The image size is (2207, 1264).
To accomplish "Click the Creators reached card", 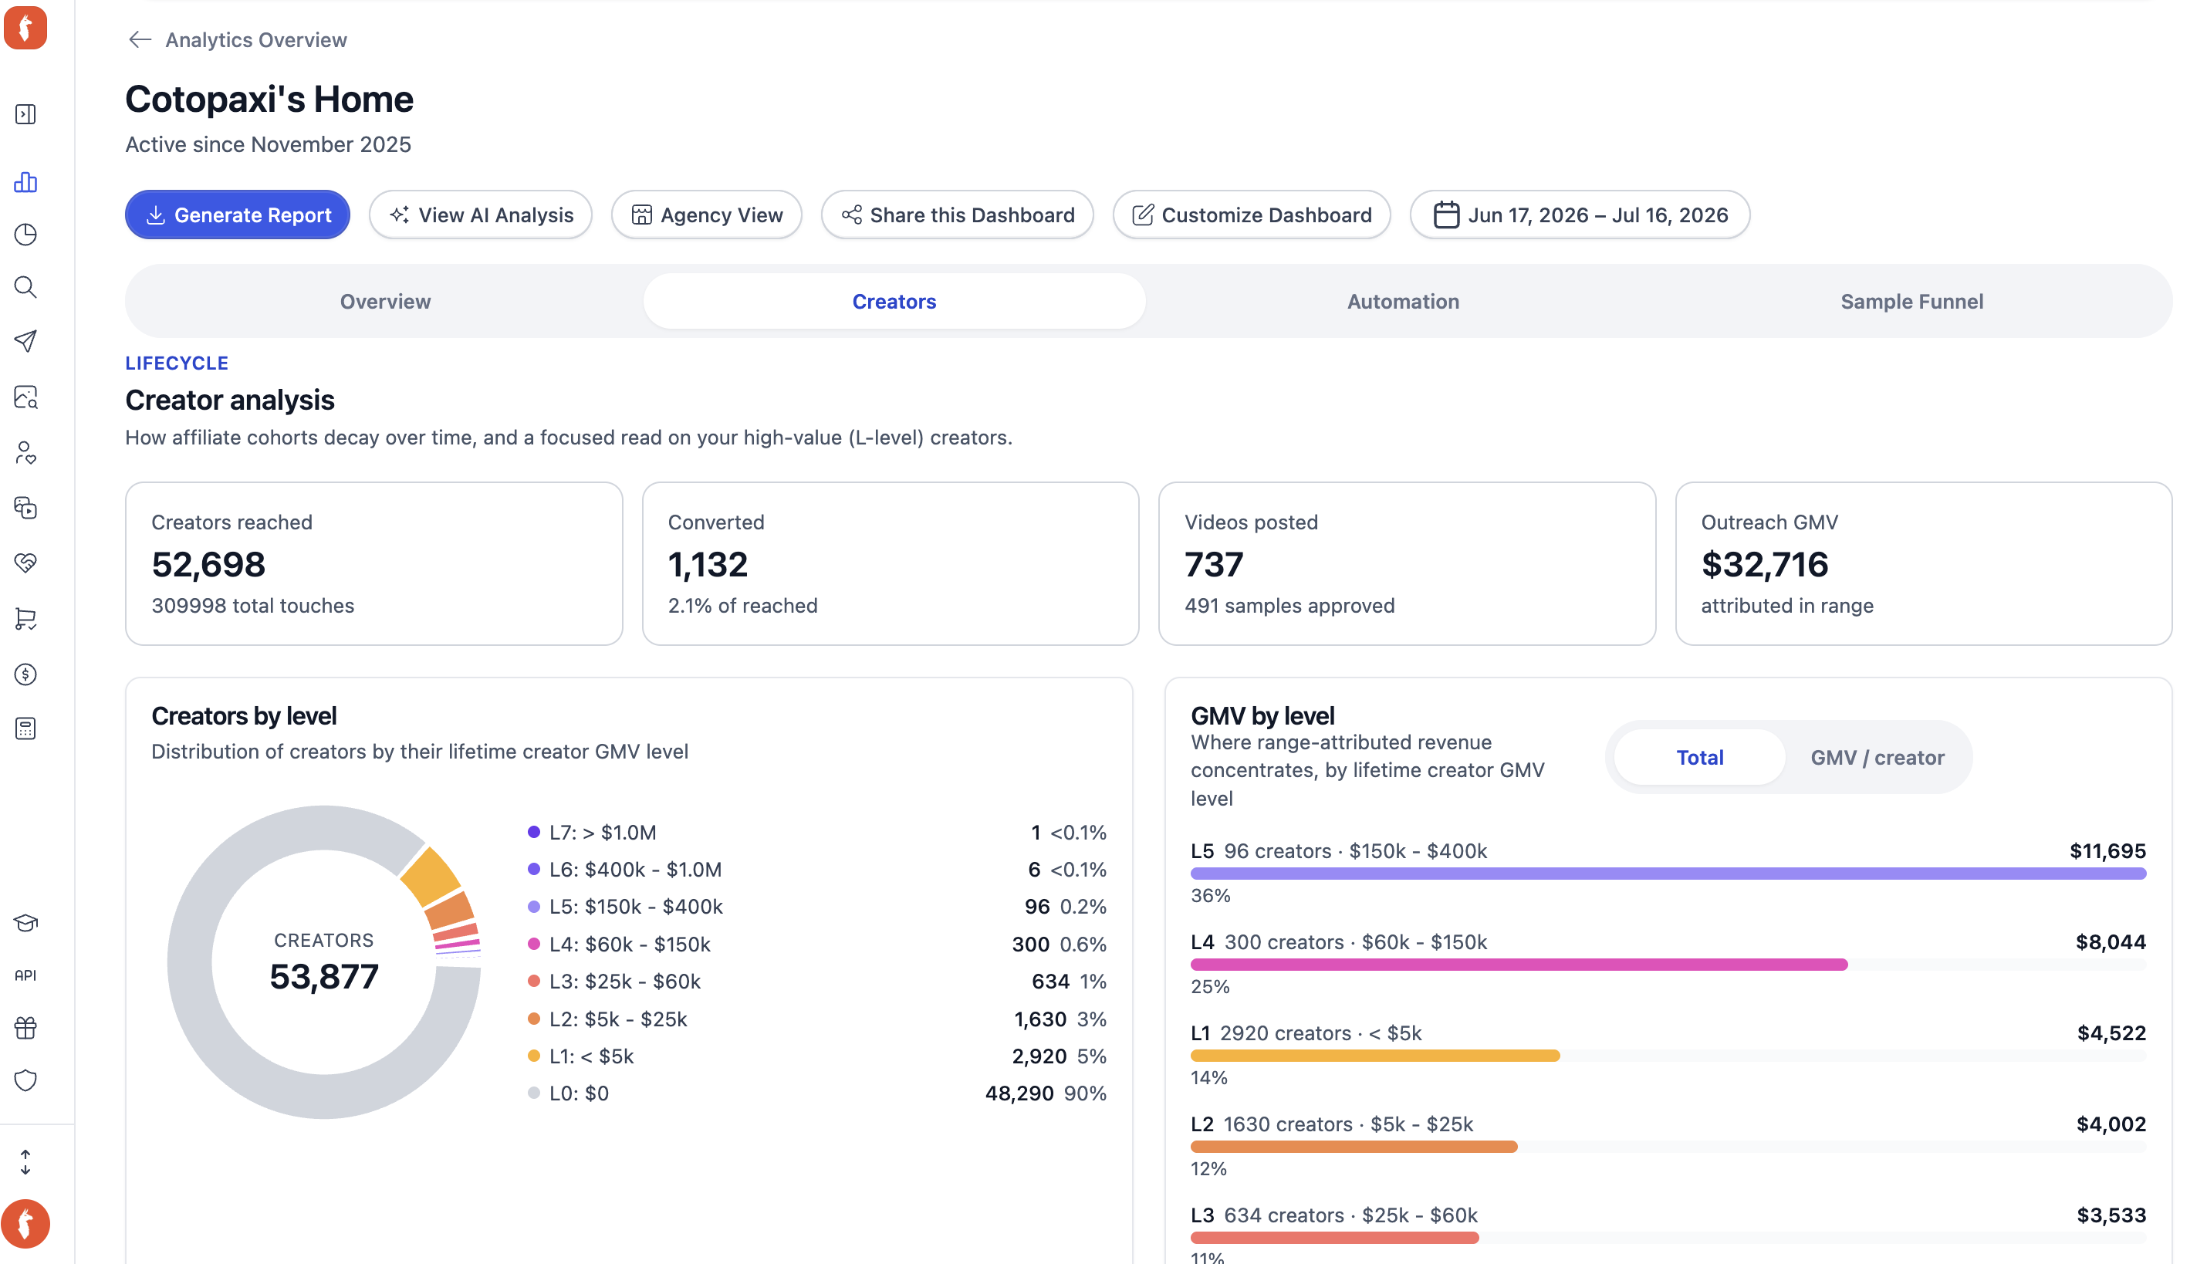I will coord(374,563).
